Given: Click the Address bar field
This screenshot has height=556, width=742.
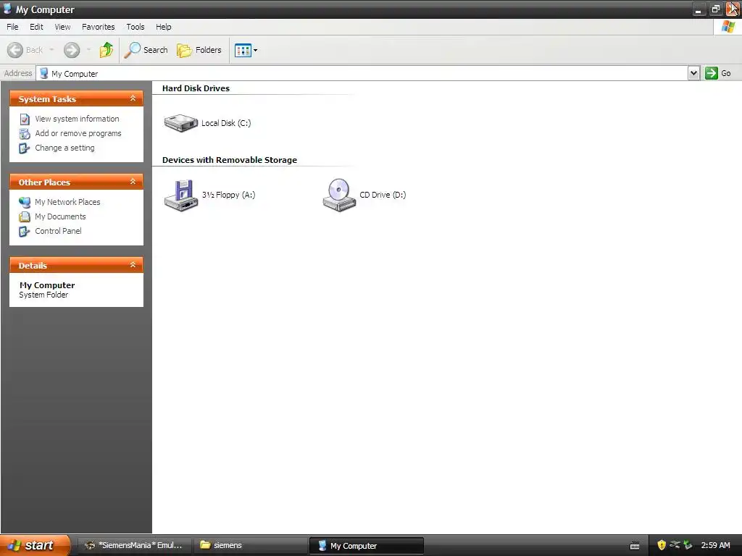Looking at the screenshot, I should [x=362, y=73].
